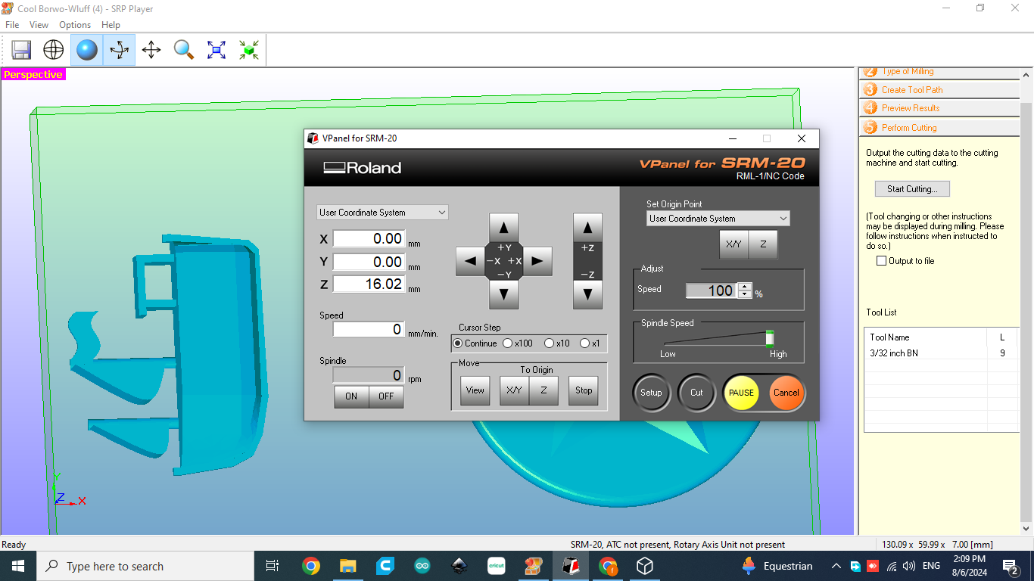Open Arduino IDE from the taskbar
The image size is (1034, 581).
click(422, 566)
